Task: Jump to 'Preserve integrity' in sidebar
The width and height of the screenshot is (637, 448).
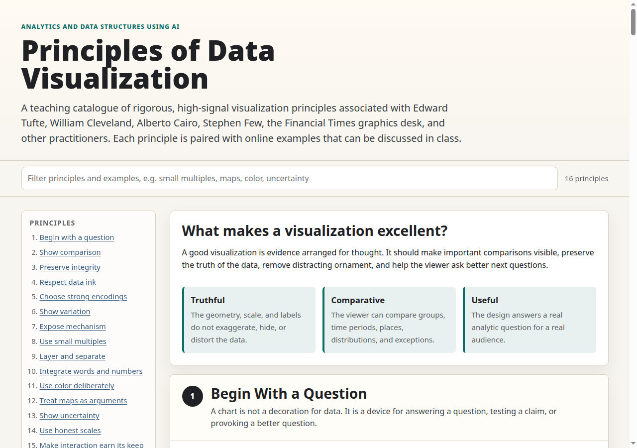Action: click(70, 267)
